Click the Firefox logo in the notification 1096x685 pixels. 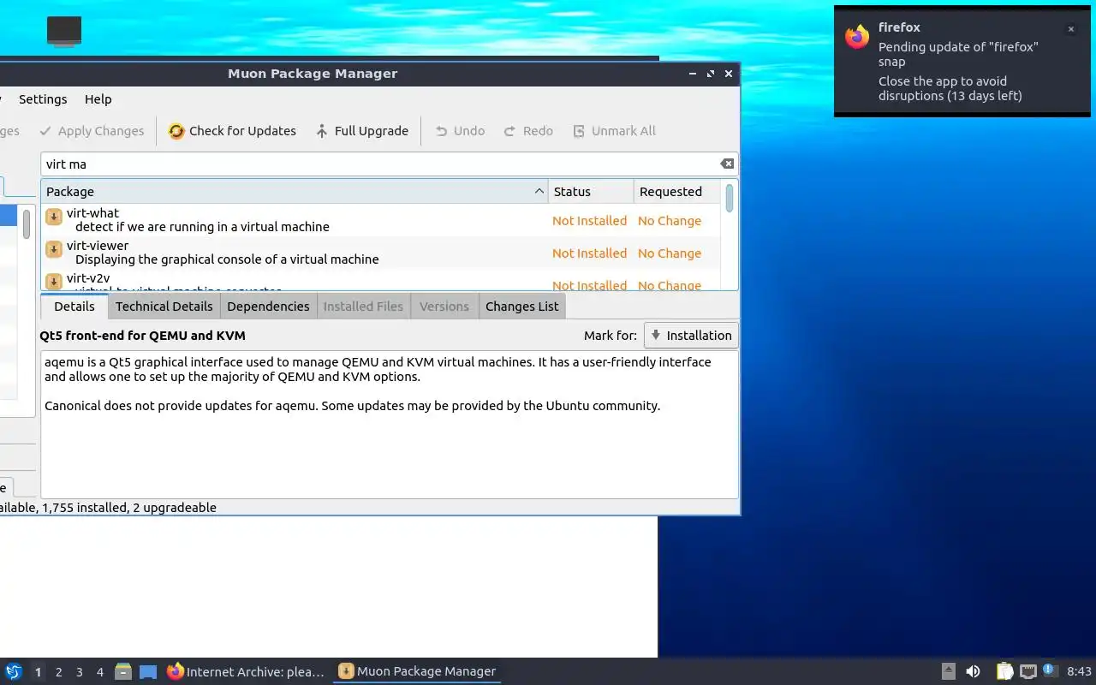coord(857,37)
